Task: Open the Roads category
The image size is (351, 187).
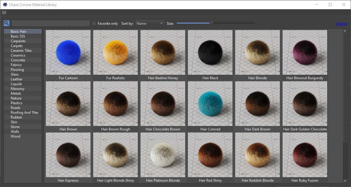Action: pos(23,108)
